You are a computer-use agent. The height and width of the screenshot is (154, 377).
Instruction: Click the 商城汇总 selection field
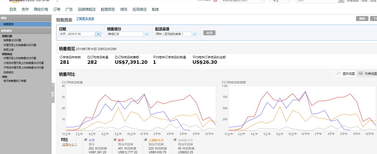point(125,34)
